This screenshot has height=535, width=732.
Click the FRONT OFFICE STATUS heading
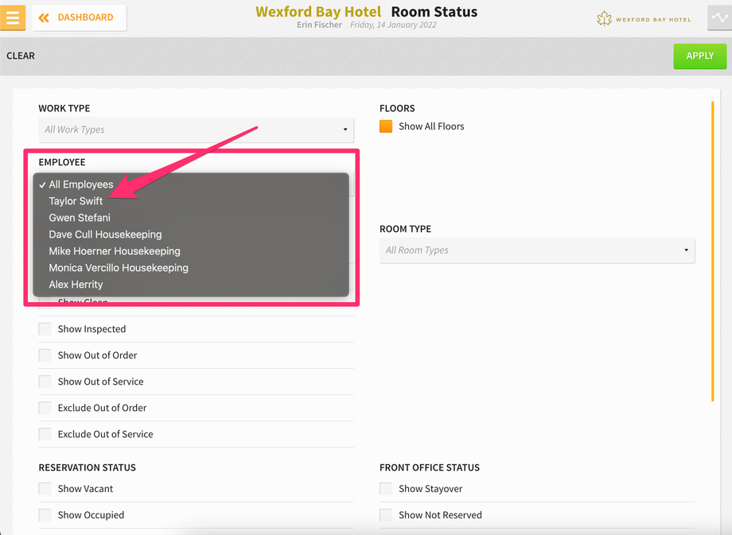pos(430,467)
